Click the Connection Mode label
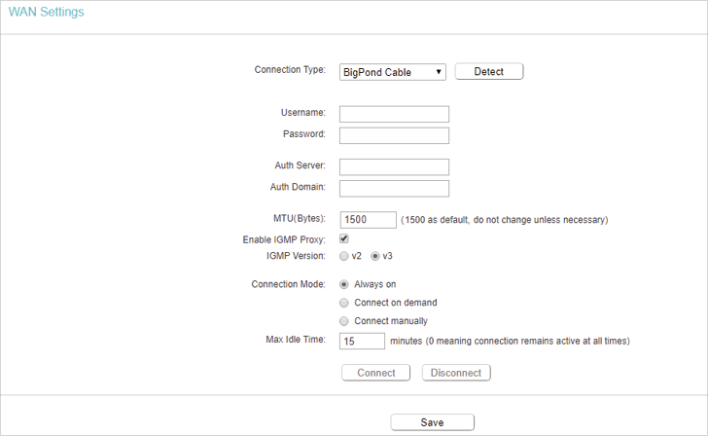 (x=288, y=284)
